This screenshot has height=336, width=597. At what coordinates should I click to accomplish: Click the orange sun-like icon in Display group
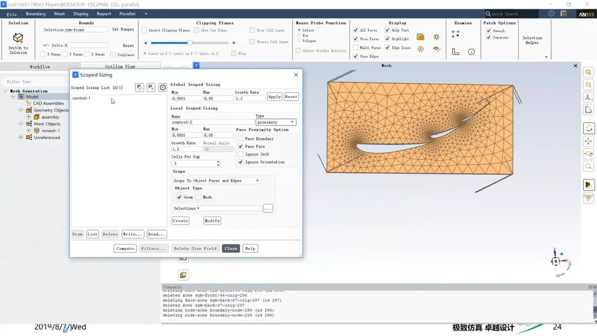(x=420, y=49)
